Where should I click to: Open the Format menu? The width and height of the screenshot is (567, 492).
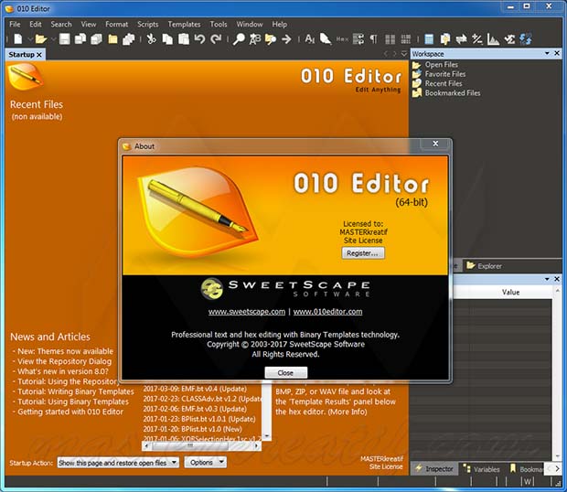pyautogui.click(x=116, y=24)
